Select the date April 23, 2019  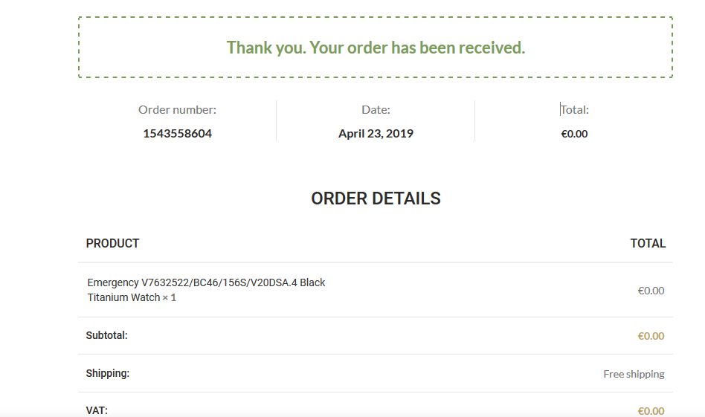[x=376, y=134]
